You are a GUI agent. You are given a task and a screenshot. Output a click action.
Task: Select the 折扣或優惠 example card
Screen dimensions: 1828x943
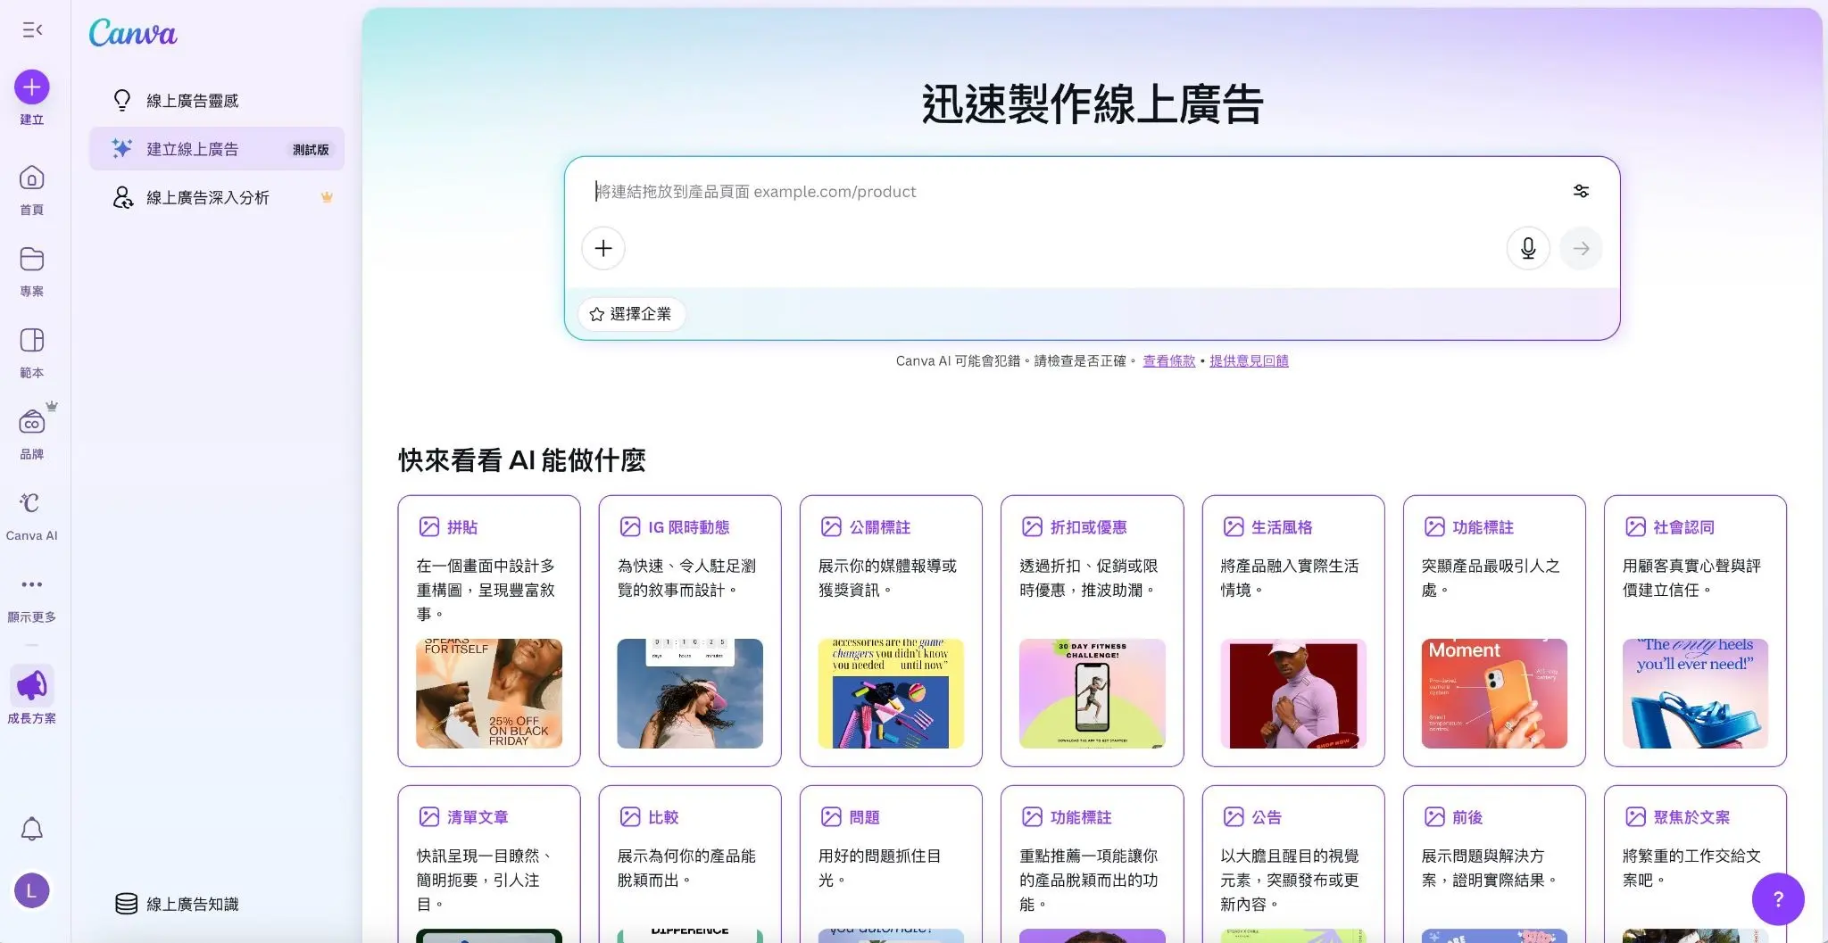tap(1092, 630)
